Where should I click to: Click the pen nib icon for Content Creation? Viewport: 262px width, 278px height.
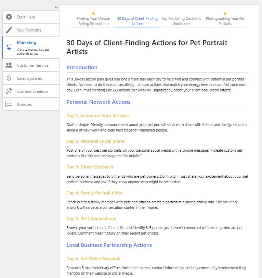tap(9, 91)
